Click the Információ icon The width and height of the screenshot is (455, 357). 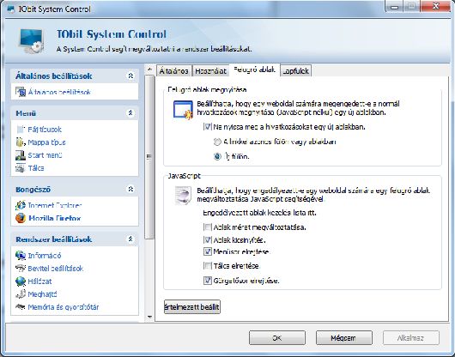point(21,256)
